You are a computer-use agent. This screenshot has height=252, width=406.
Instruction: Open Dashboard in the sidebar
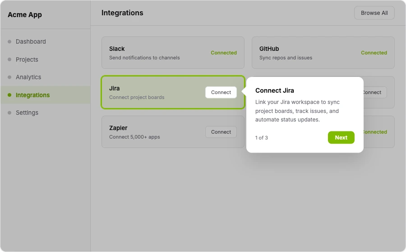pos(45,41)
